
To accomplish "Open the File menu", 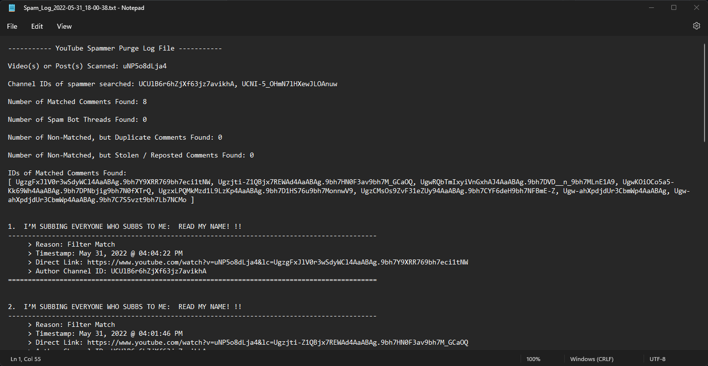I will tap(12, 26).
